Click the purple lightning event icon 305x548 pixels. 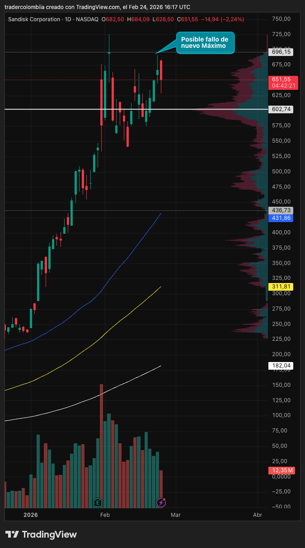[x=161, y=502]
